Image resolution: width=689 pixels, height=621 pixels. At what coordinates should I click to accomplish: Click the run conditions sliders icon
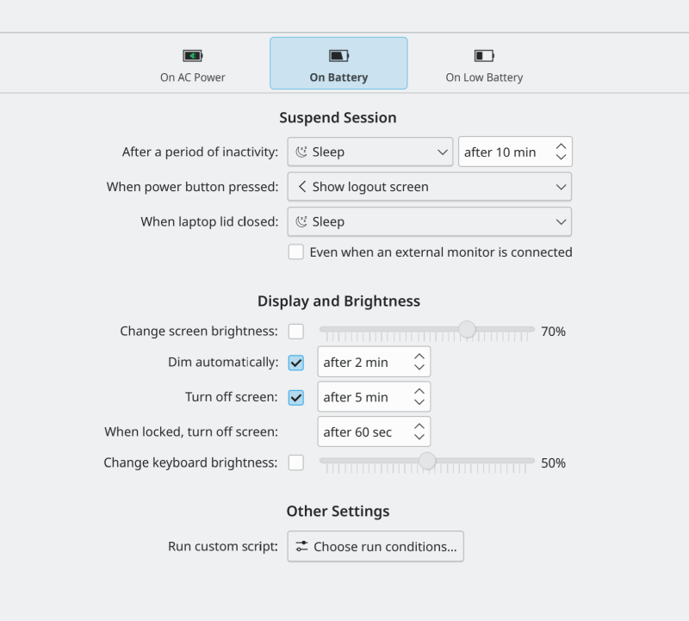(303, 545)
